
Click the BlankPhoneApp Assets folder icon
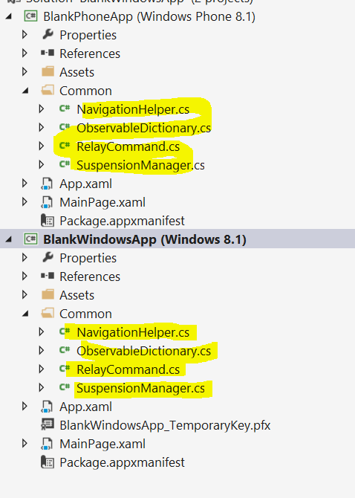(48, 71)
